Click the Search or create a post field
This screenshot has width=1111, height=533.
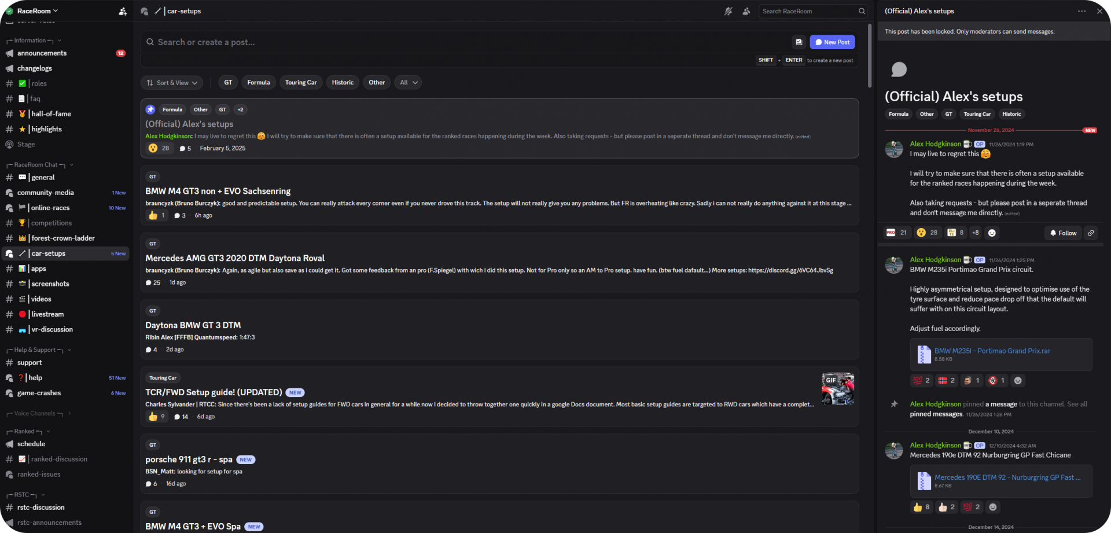coord(468,42)
